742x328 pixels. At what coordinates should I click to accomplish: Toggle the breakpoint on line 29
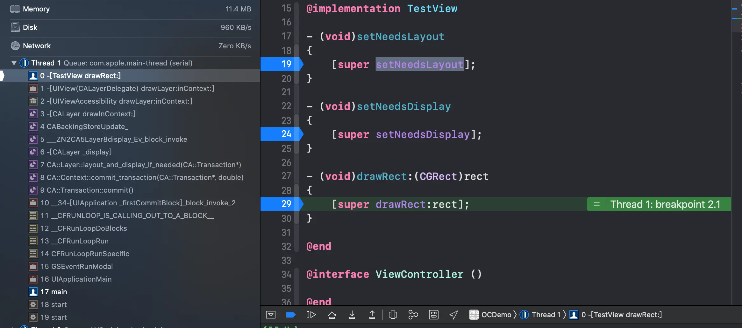(282, 204)
